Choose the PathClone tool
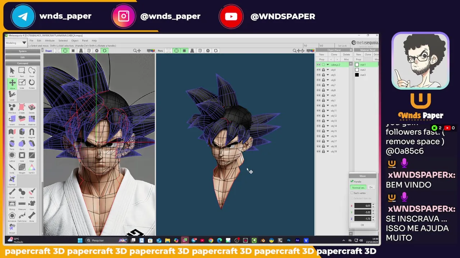This screenshot has height=258, width=460. tap(22, 217)
